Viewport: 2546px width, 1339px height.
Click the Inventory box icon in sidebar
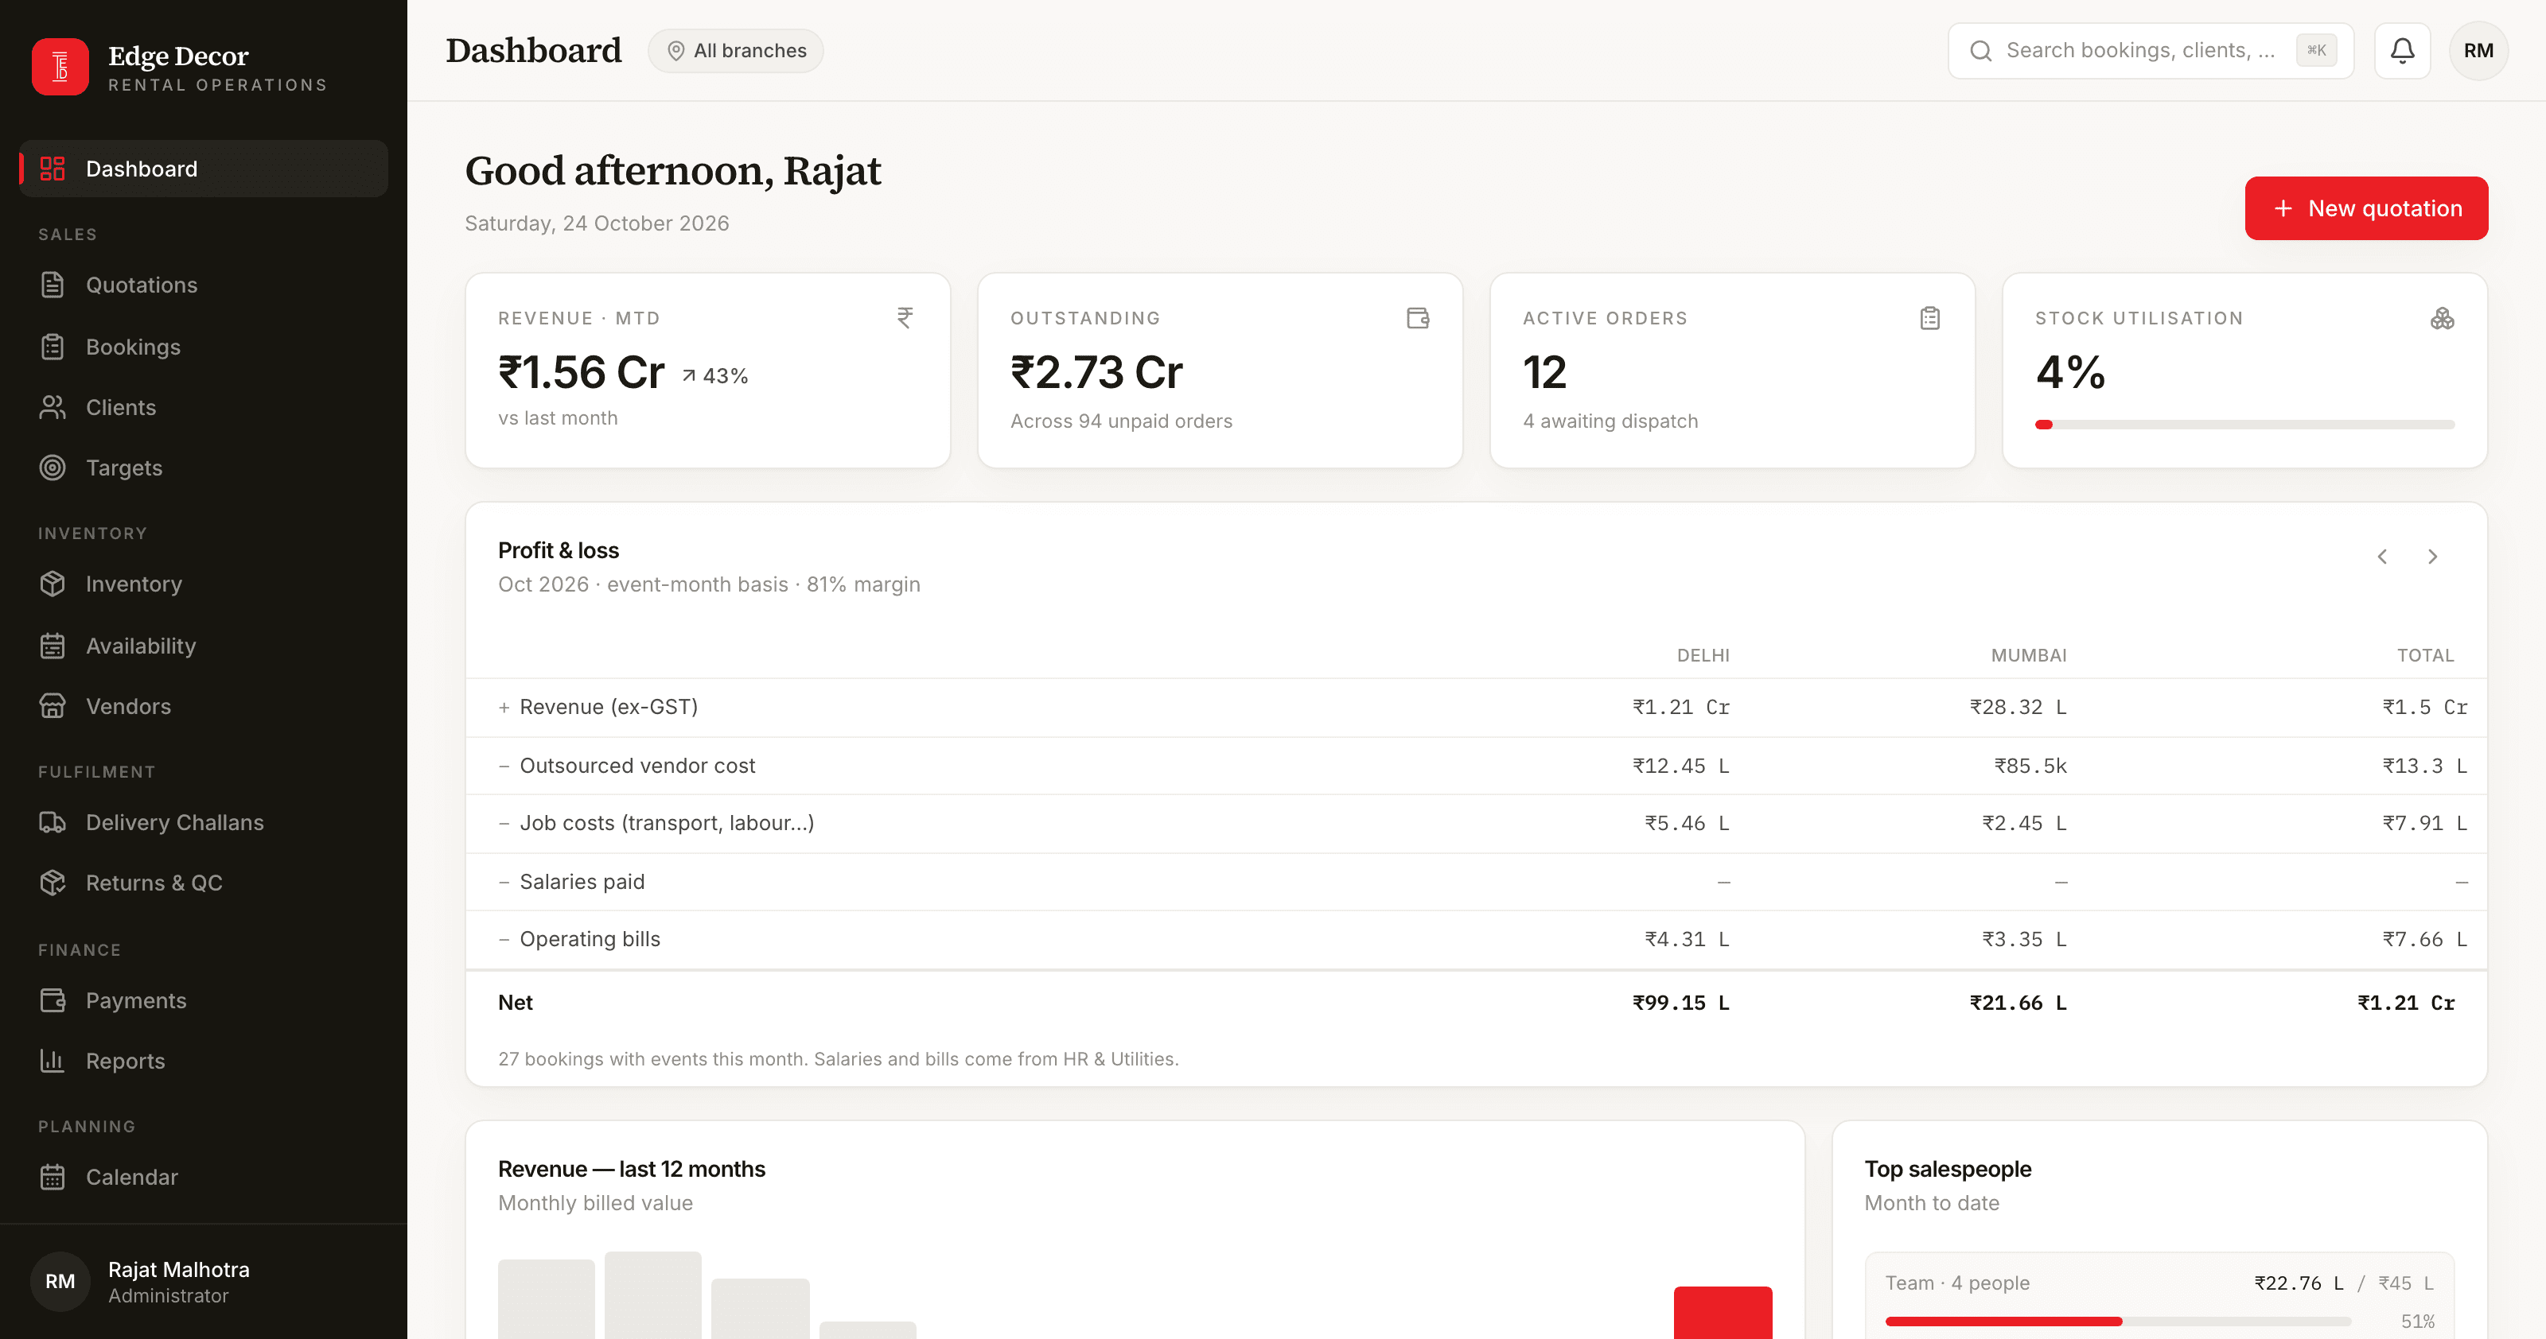pyautogui.click(x=53, y=584)
